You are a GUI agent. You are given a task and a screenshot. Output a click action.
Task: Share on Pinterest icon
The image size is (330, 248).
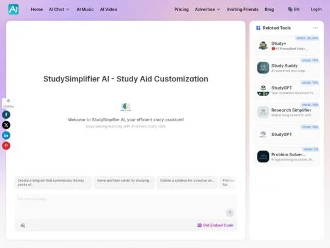click(6, 146)
